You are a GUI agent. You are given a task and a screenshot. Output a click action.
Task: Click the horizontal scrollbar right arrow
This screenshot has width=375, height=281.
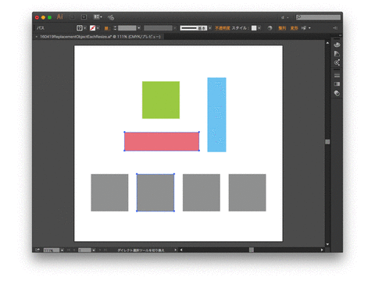coord(322,250)
